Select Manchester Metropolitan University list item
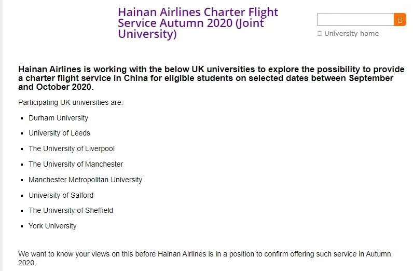 pos(85,180)
